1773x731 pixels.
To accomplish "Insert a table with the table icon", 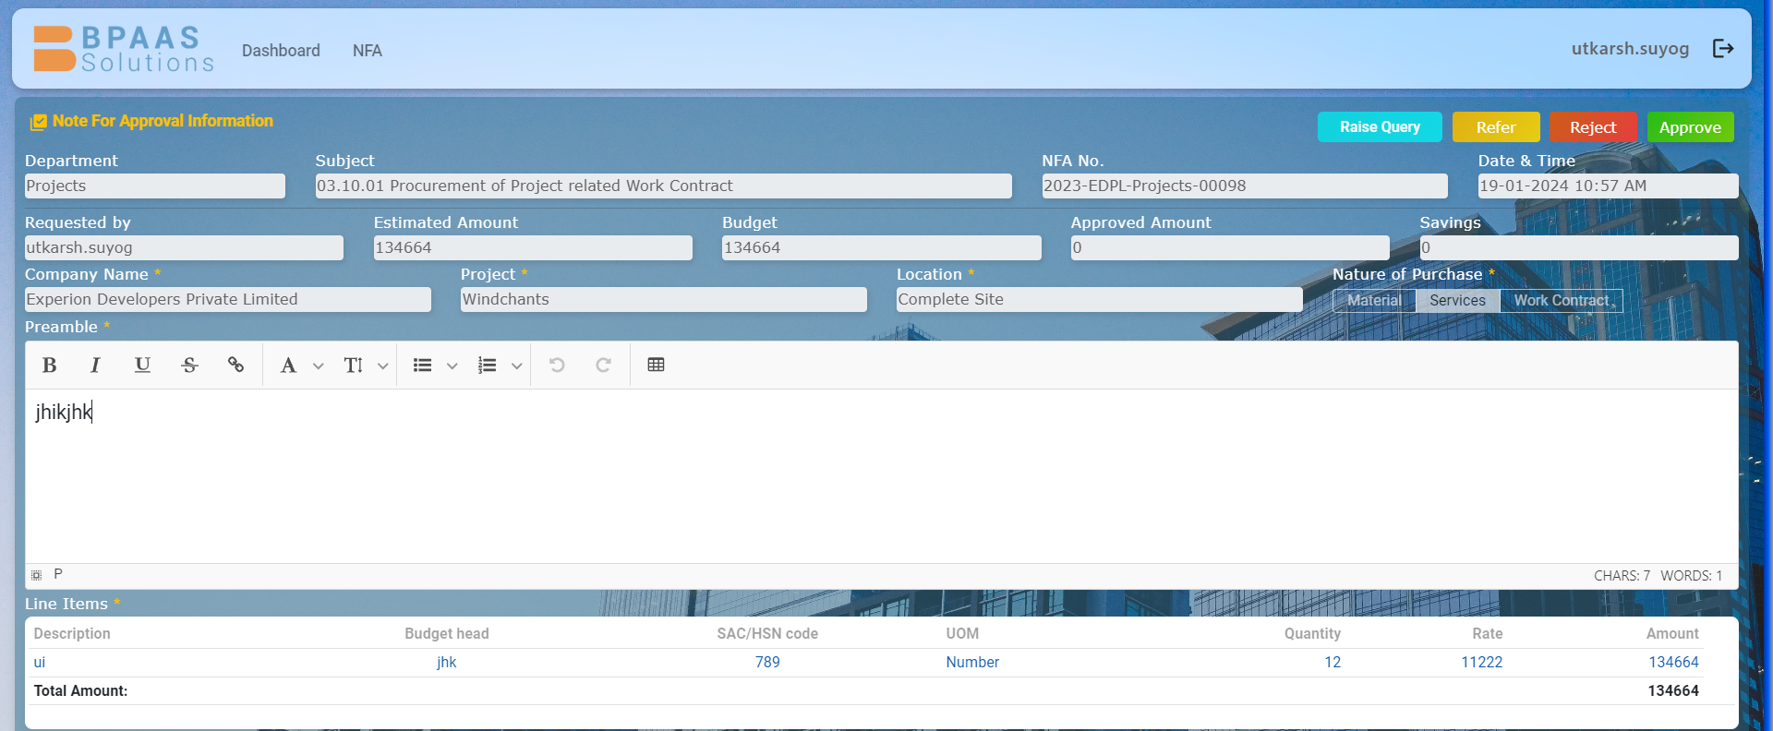I will (x=656, y=365).
